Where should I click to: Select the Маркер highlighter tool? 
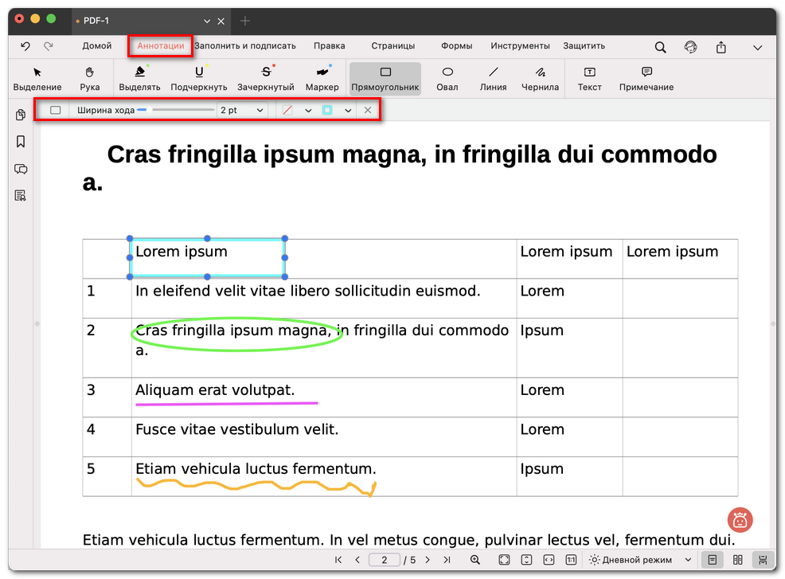click(322, 78)
